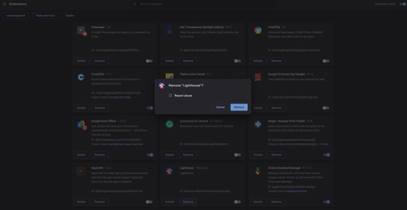
Task: Remove the Keepa Amazon Price Tracker extension
Action: [276, 155]
